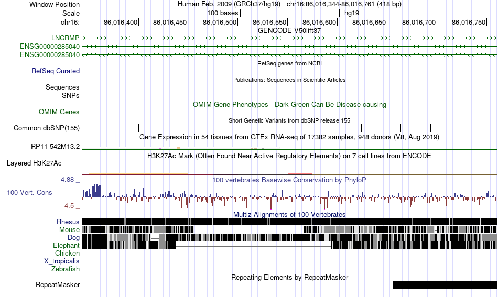
Task: Click Short Genetic Variants from dbSNP title
Action: (289, 120)
